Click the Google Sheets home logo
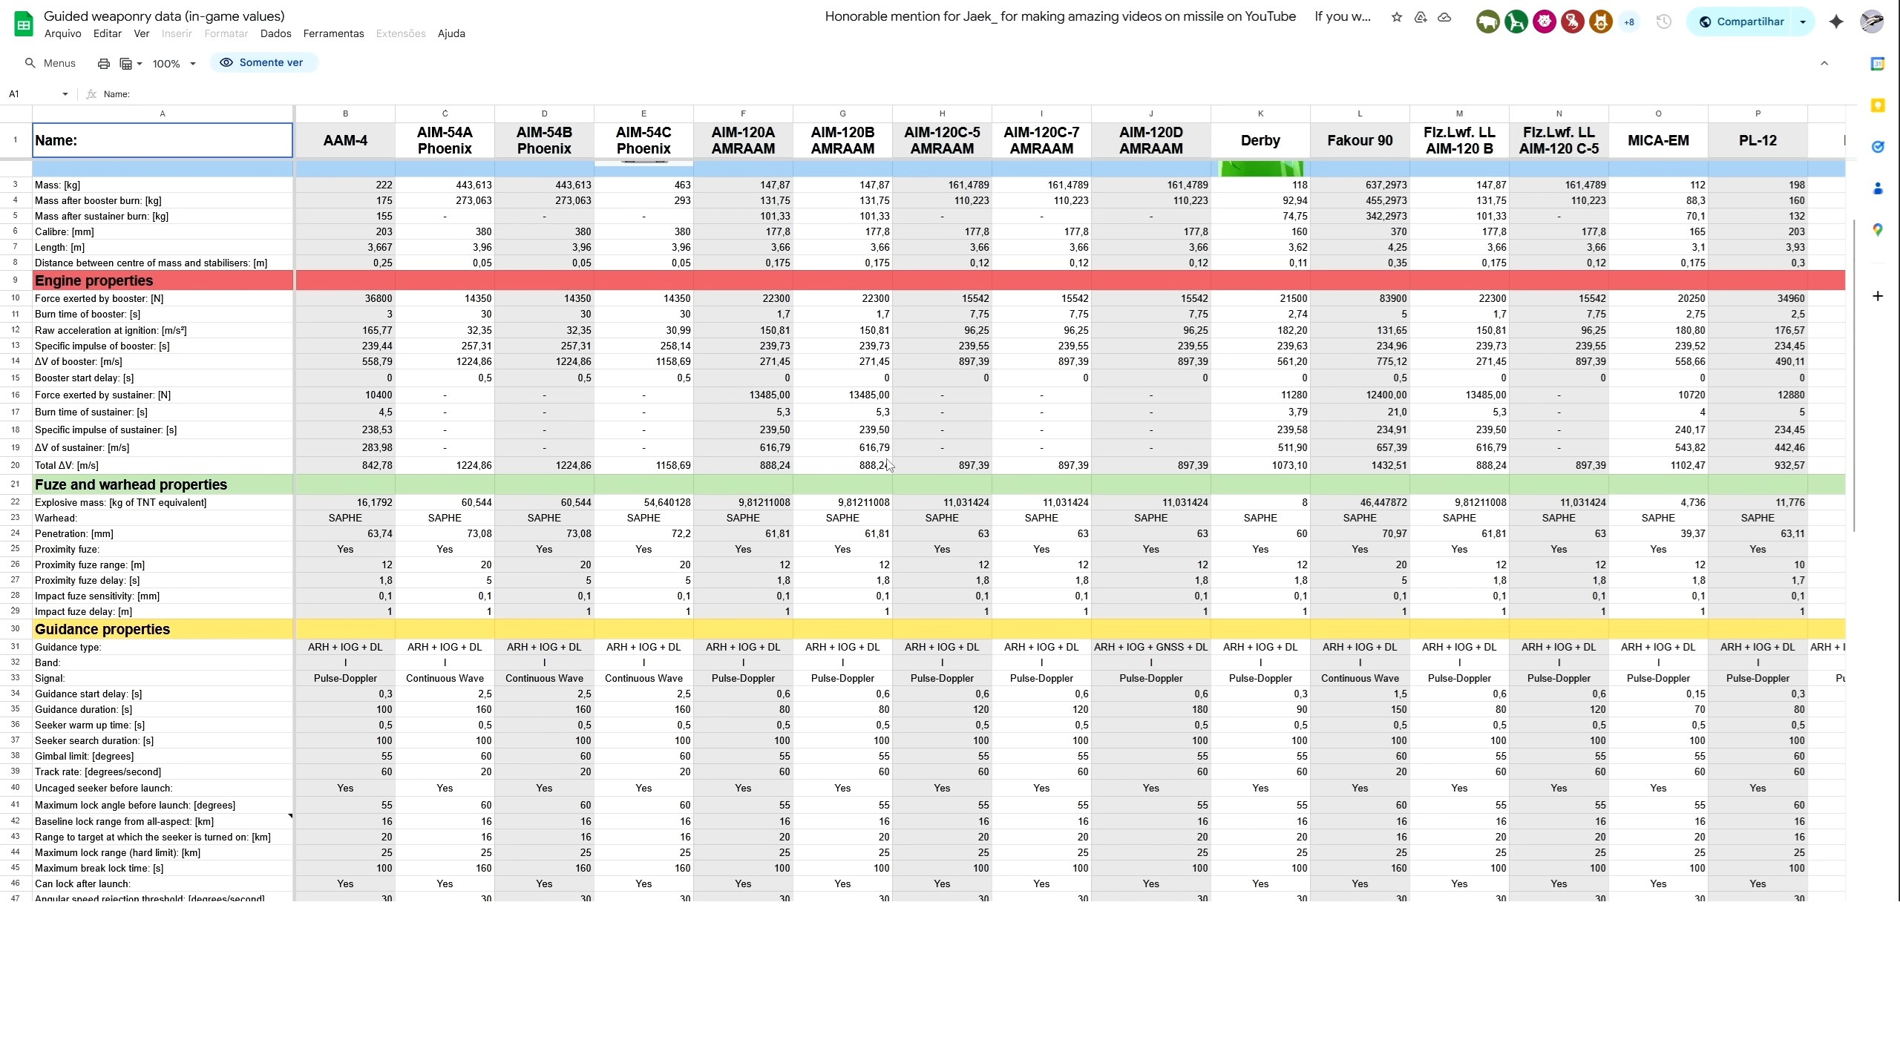This screenshot has width=1900, height=1040. (x=24, y=24)
